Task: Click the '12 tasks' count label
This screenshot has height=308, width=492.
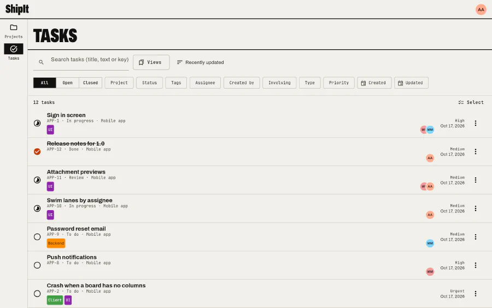Action: 44,102
